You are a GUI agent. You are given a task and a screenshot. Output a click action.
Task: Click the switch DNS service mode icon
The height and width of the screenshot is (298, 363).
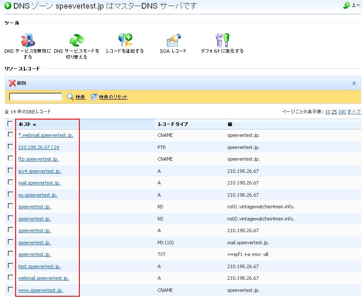pyautogui.click(x=76, y=40)
